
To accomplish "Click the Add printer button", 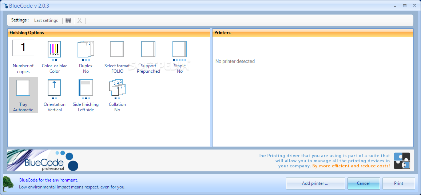I will pos(315,183).
